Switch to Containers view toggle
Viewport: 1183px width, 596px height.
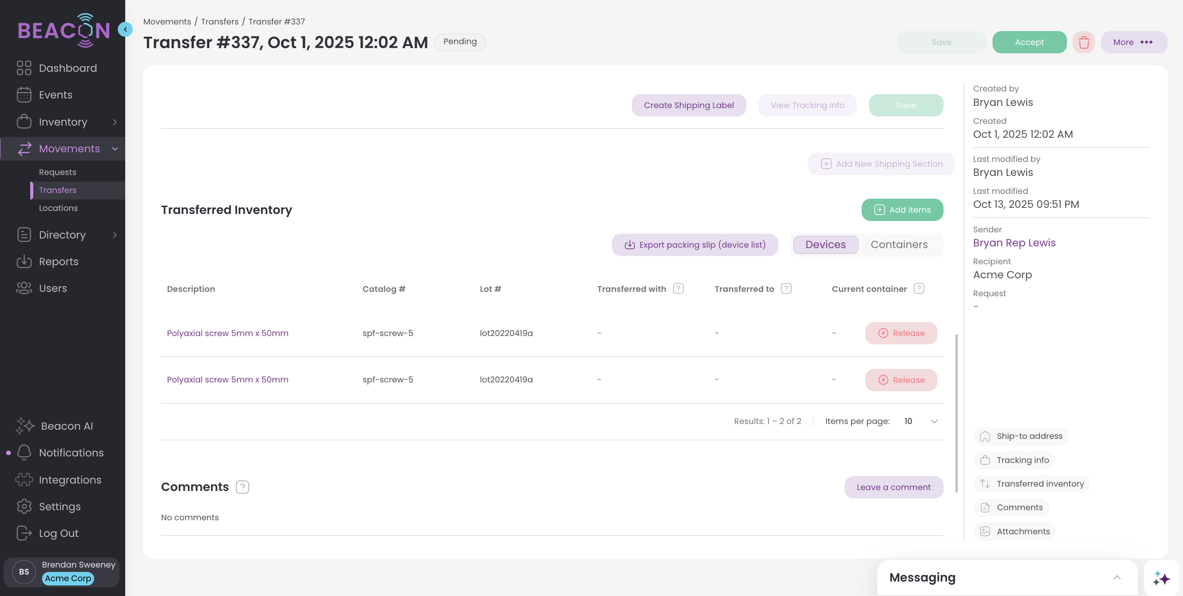(x=899, y=245)
